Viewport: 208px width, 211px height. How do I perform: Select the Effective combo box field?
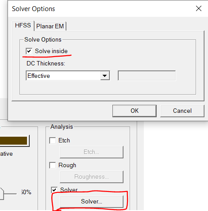coord(68,76)
